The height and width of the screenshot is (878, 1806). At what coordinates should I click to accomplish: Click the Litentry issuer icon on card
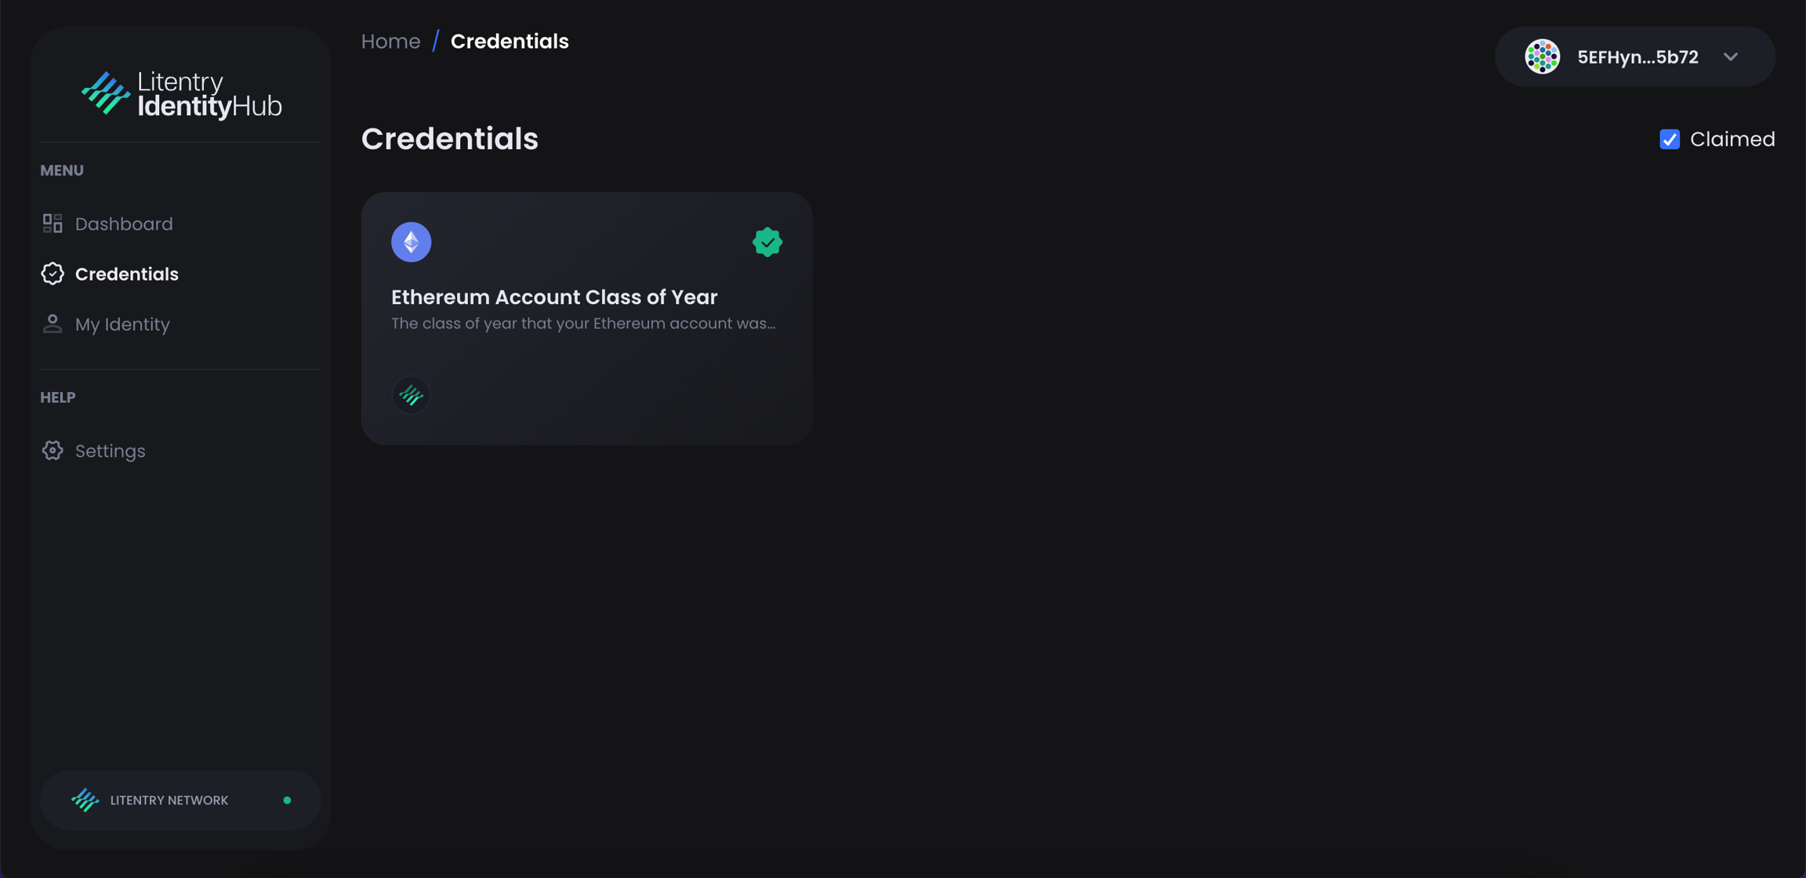click(x=412, y=395)
